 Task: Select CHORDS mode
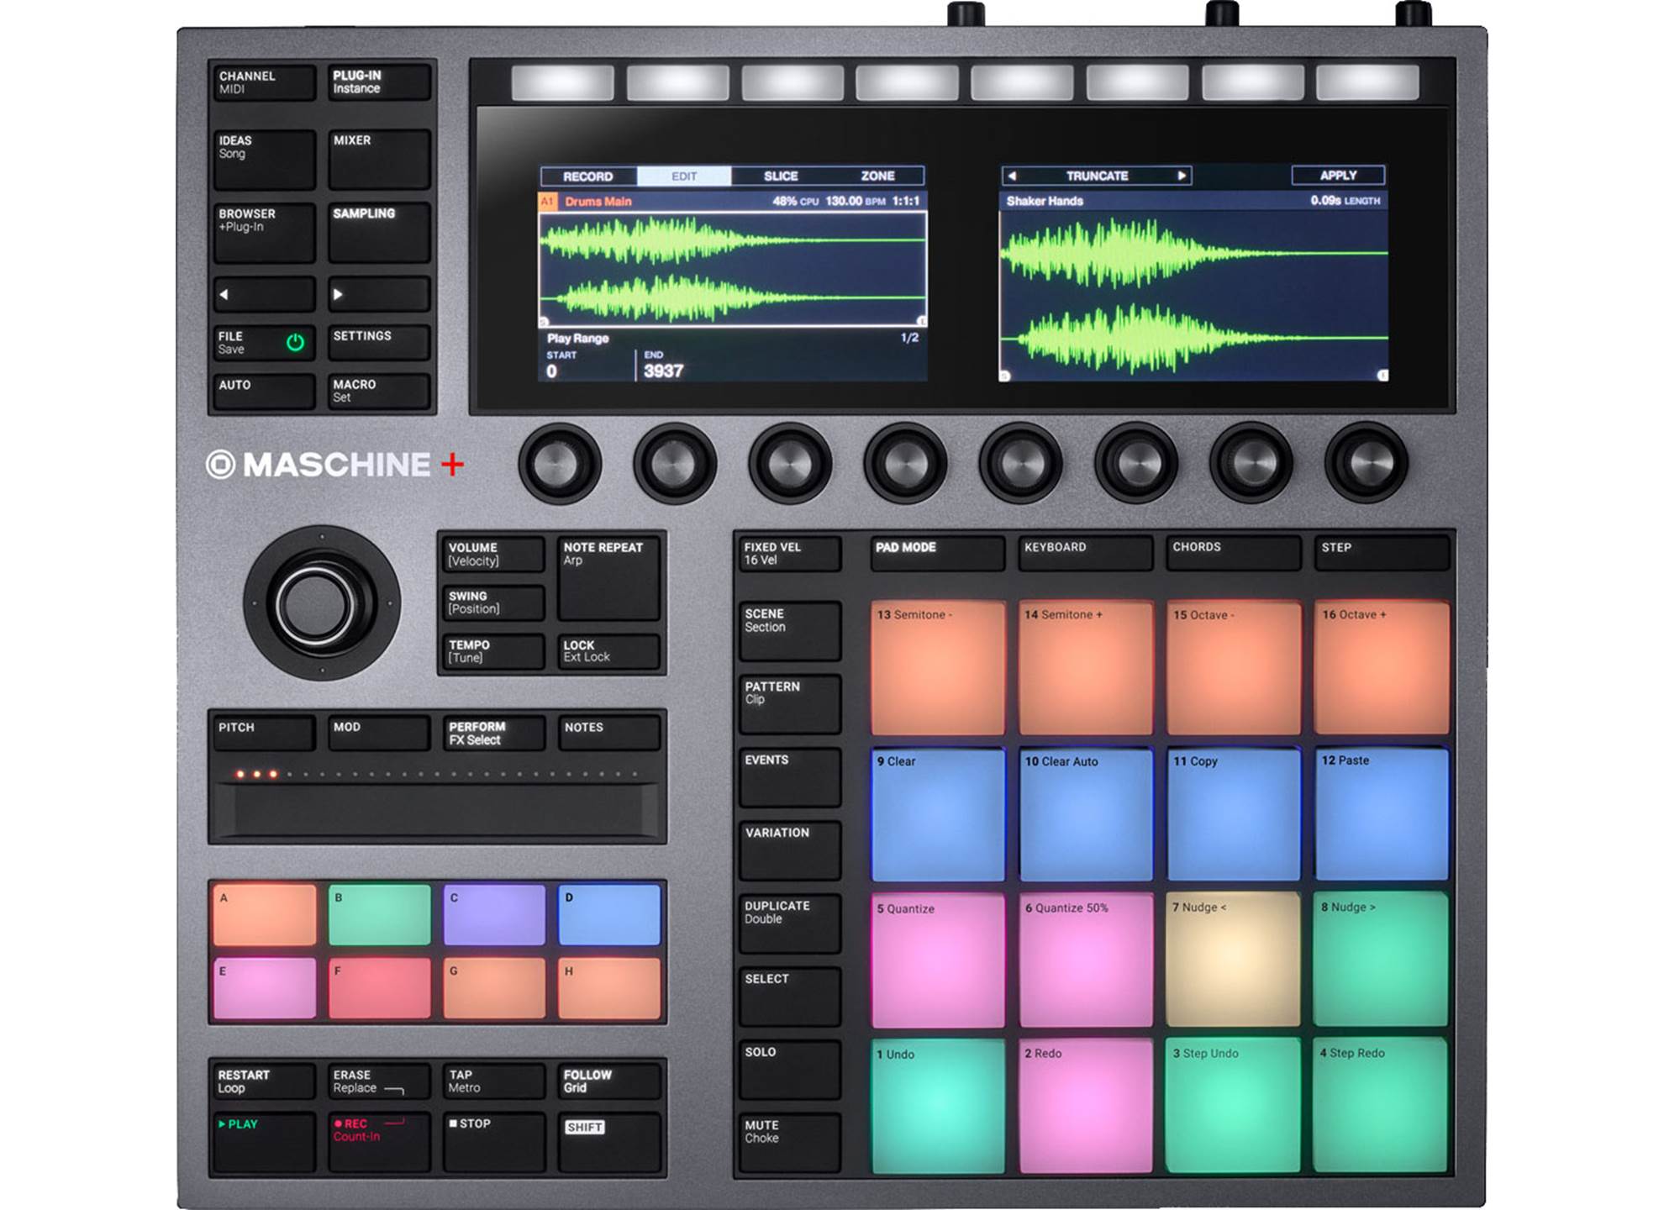coord(1233,554)
